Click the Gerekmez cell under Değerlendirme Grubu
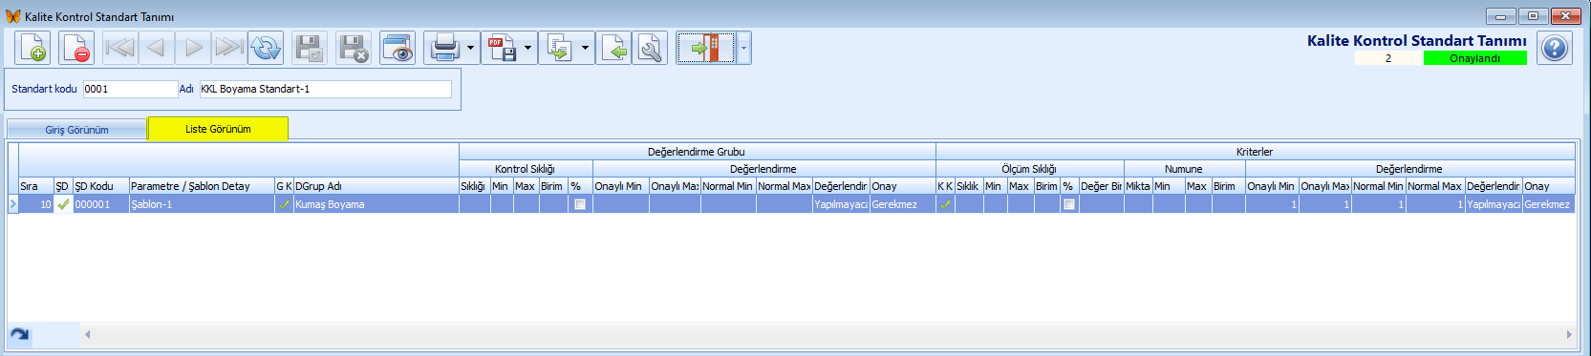This screenshot has width=1591, height=356. [902, 204]
